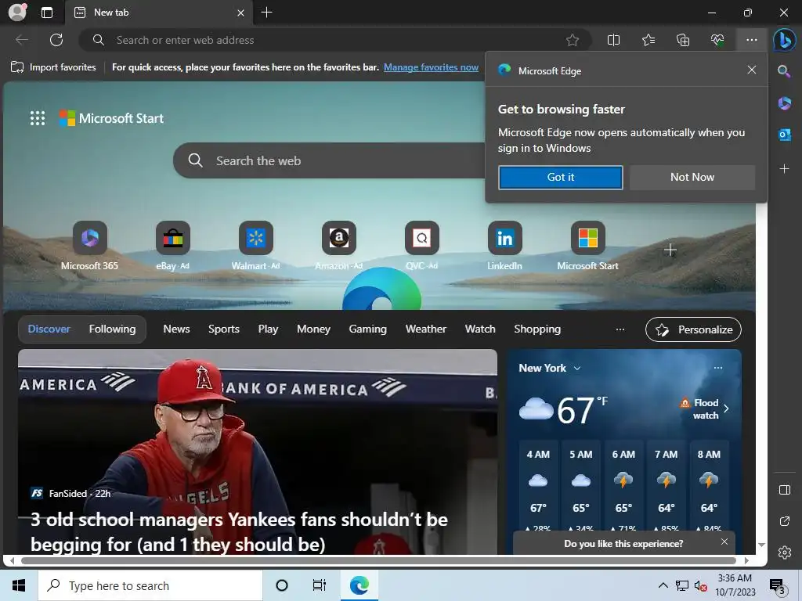
Task: Open Flood watch alert arrow
Action: 726,408
